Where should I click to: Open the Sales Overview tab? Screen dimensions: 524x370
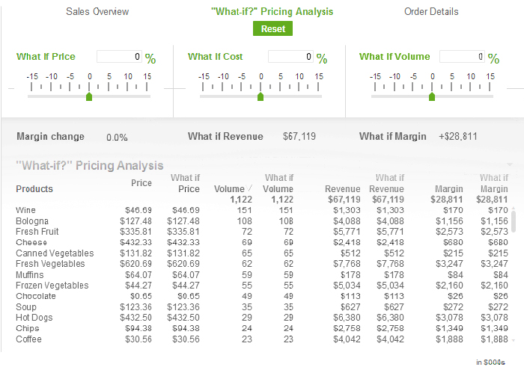coord(97,12)
